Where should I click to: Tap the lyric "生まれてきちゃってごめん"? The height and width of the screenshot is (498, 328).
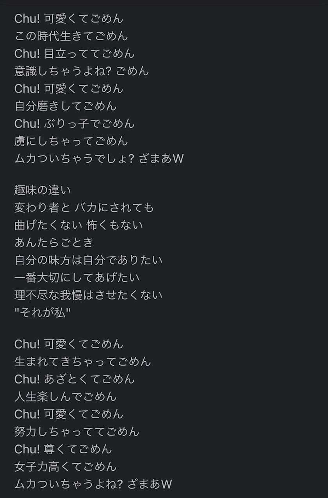(x=83, y=361)
